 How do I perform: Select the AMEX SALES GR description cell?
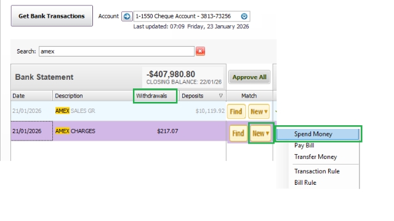point(93,110)
